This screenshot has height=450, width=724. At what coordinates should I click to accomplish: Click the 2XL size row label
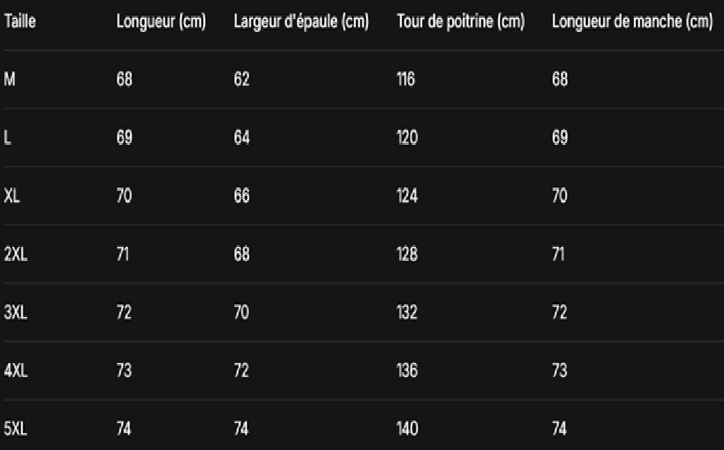[16, 254]
